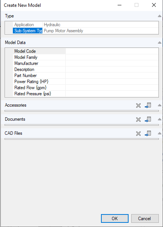Screen dimensions: 163x227
Task: Select the Part Number value field
Action: (x=112, y=76)
